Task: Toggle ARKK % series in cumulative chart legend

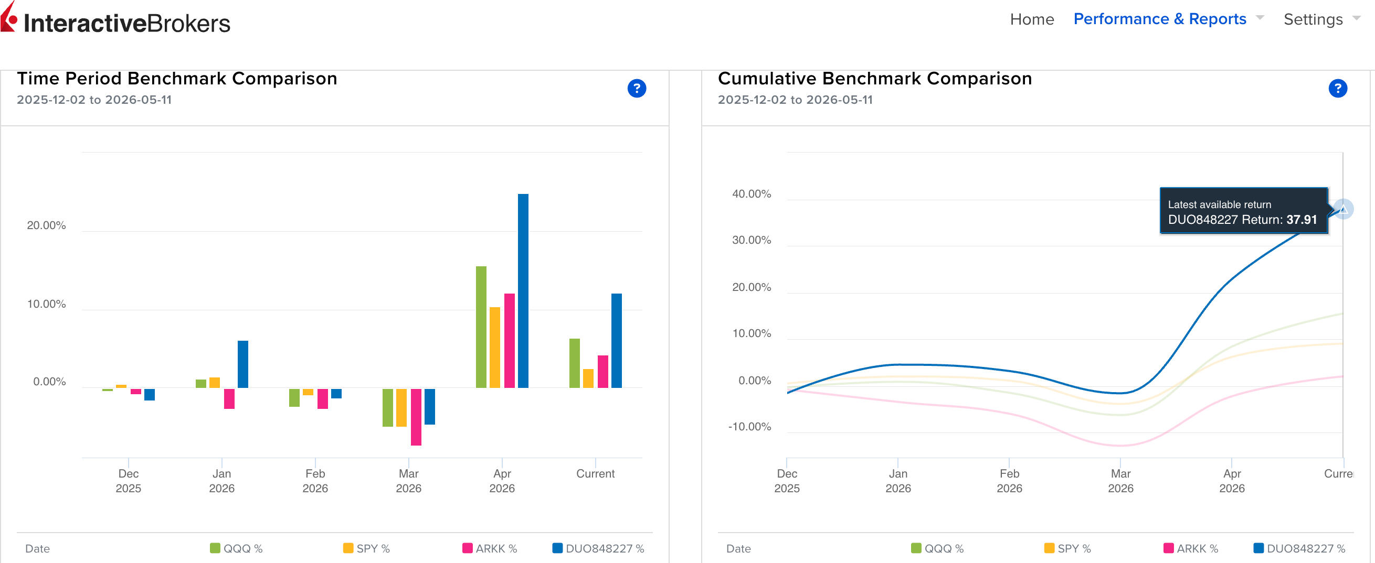Action: (1190, 548)
